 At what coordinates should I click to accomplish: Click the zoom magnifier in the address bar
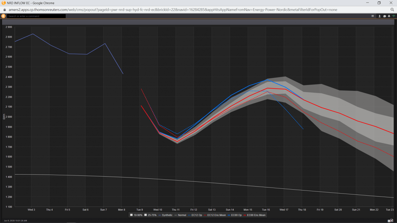point(392,10)
